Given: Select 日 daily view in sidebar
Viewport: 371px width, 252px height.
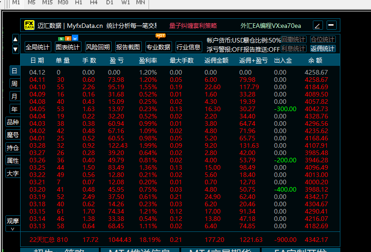Looking at the screenshot, I should [x=15, y=71].
